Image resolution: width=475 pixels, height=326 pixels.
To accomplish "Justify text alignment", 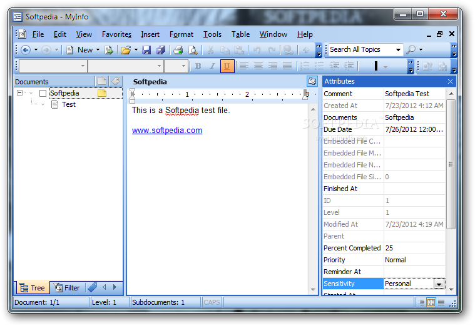I will [287, 66].
